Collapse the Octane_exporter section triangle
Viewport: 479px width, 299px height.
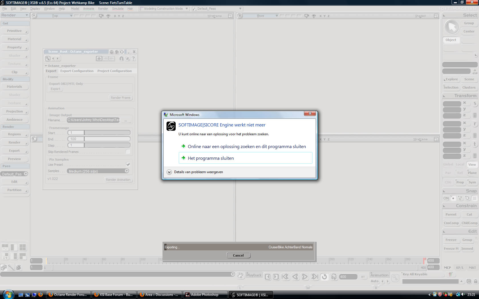tap(46, 66)
